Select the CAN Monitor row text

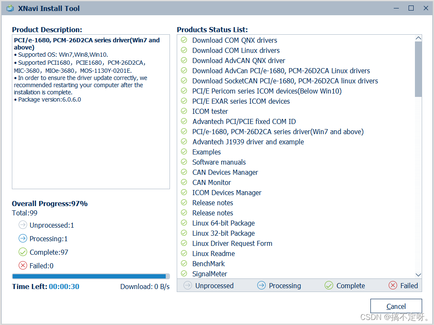pos(211,182)
